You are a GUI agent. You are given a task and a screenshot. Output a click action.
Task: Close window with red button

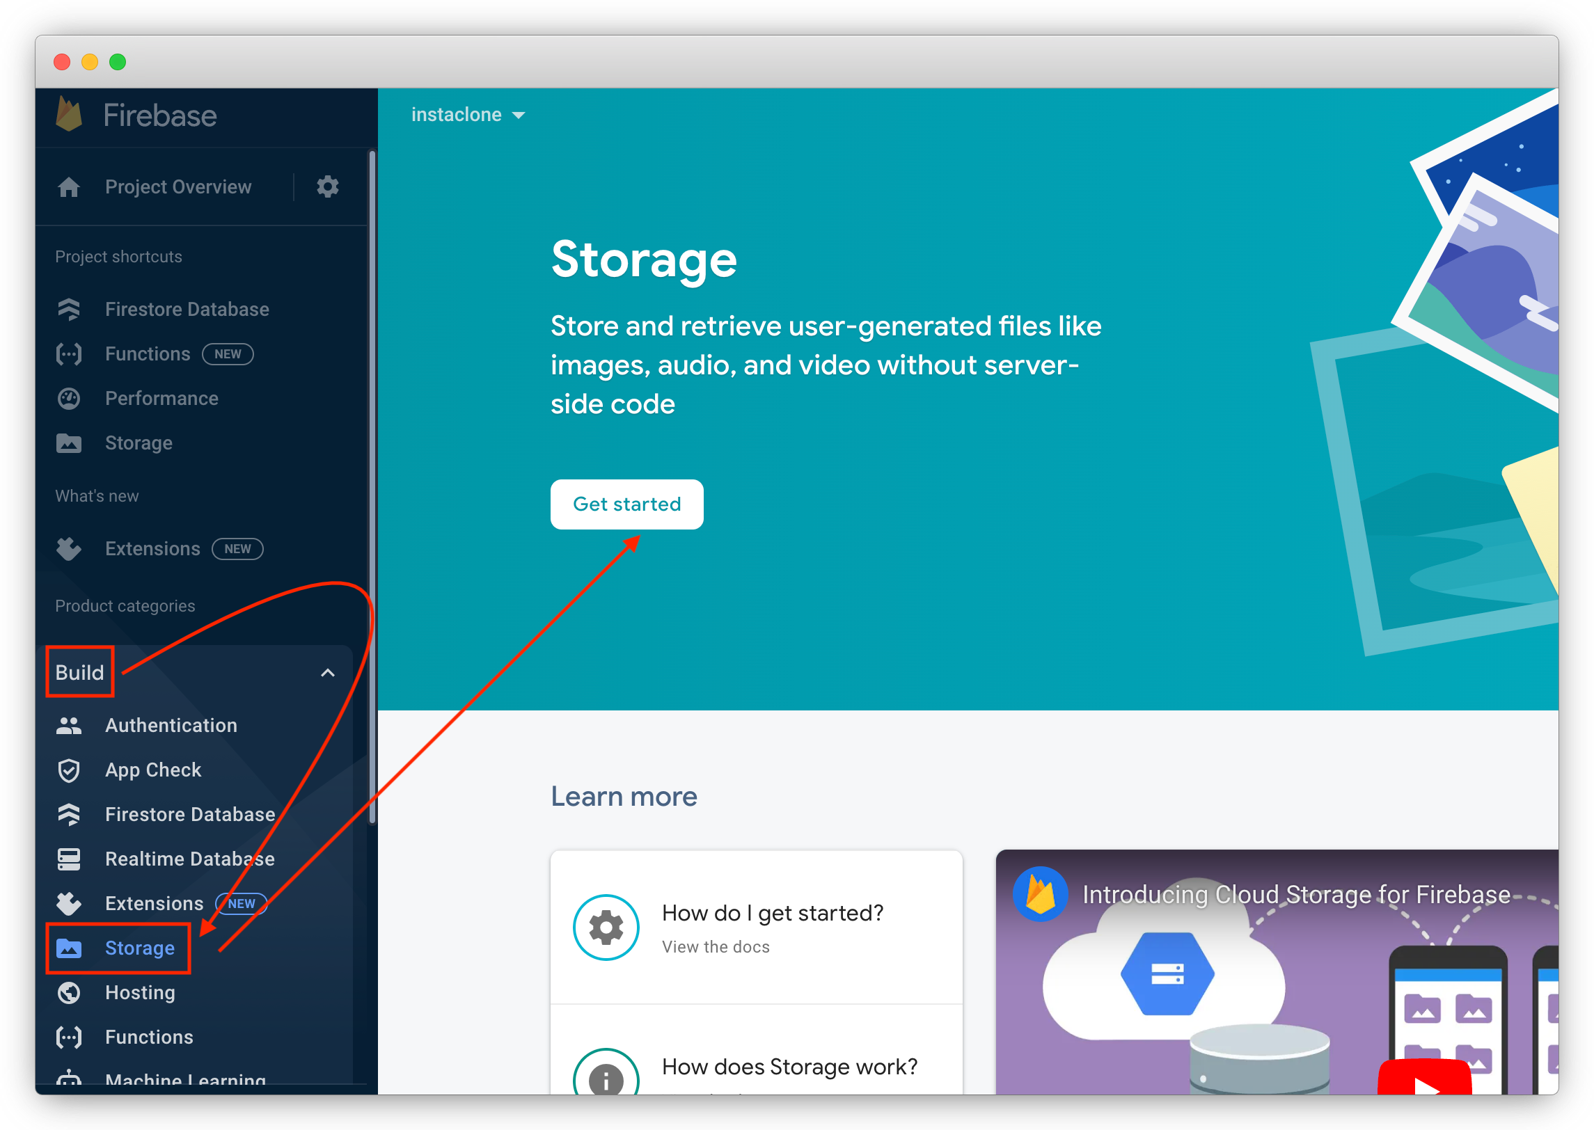point(62,62)
